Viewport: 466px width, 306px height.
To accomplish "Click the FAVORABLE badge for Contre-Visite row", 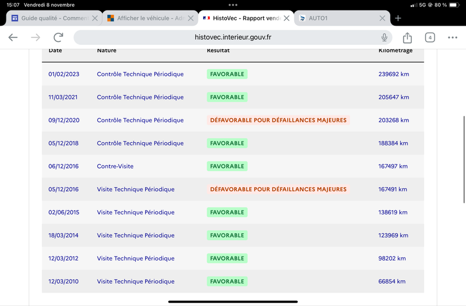I will point(227,166).
